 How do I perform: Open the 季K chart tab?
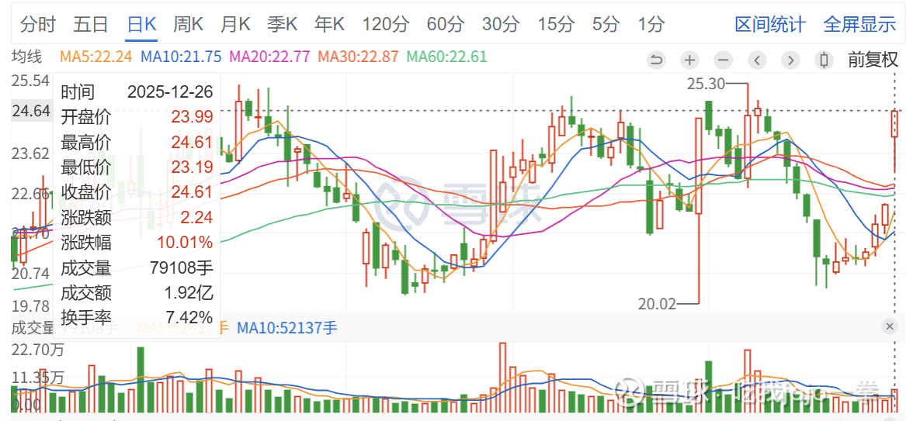[x=282, y=24]
